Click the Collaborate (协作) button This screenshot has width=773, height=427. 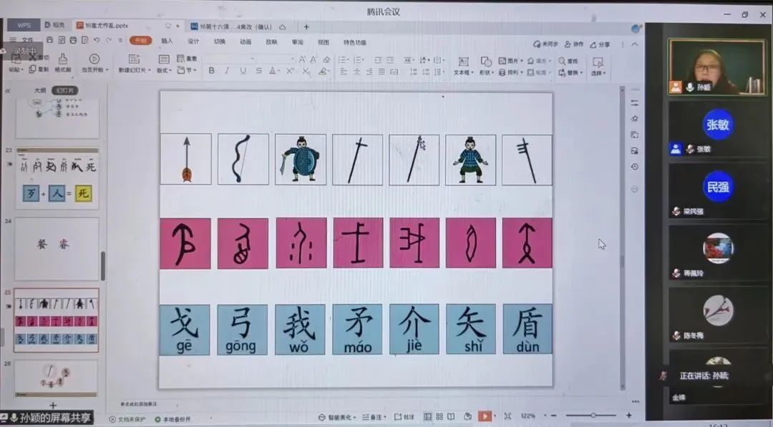point(574,44)
